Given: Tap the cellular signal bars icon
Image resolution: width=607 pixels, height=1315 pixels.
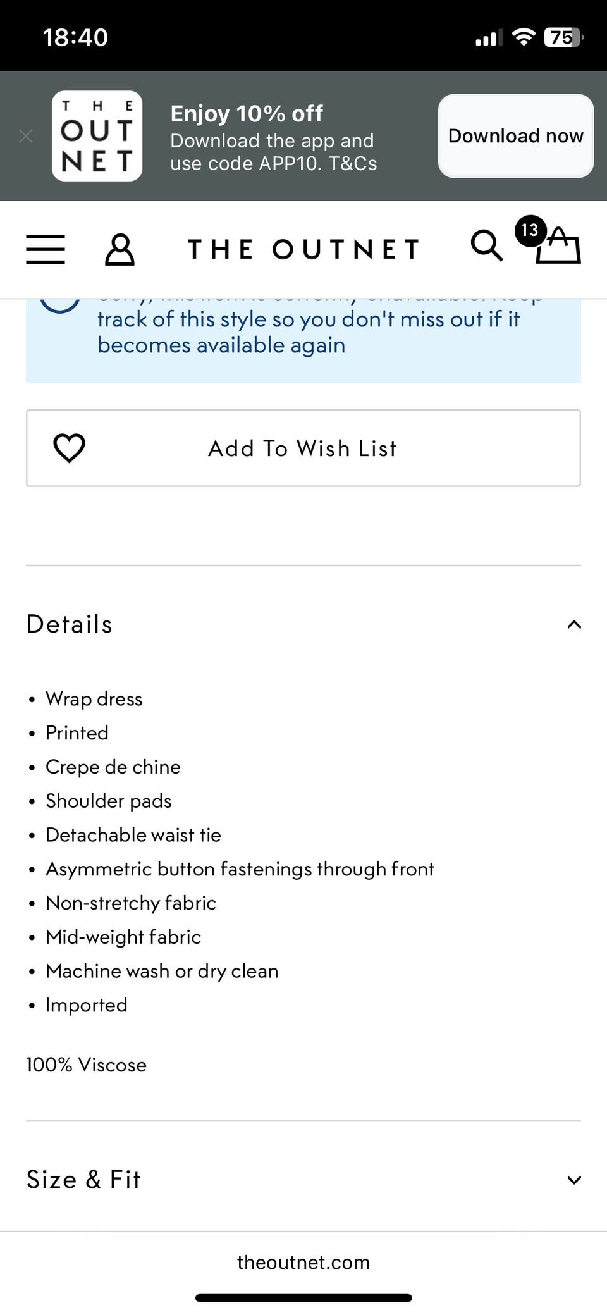Looking at the screenshot, I should coord(489,38).
